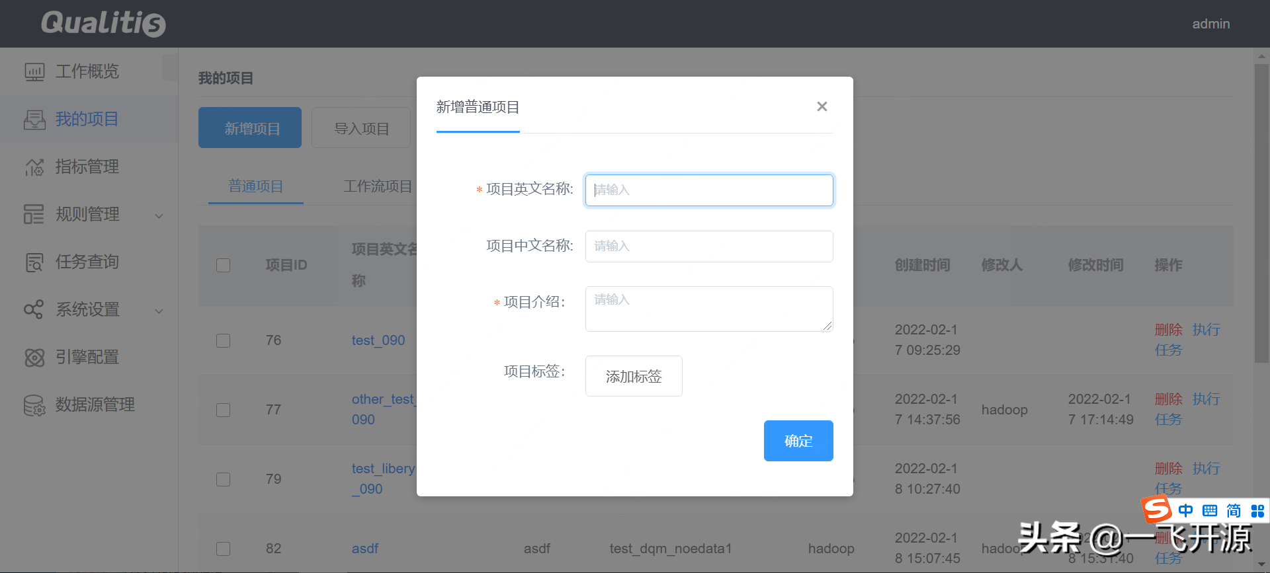Expand the 系统设置 submenu chevron
This screenshot has width=1270, height=573.
pos(159,311)
